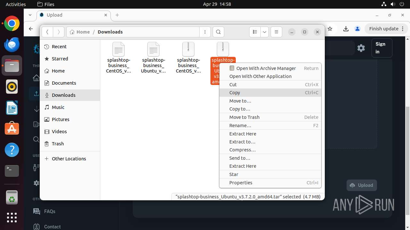Open the Help icon in the dock

(x=12, y=150)
